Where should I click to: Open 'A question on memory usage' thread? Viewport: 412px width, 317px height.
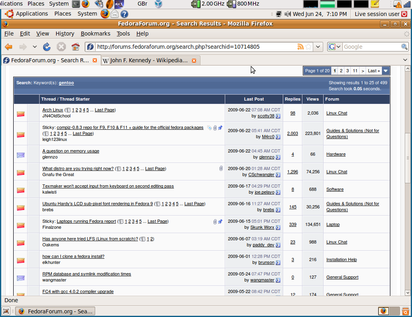(71, 151)
